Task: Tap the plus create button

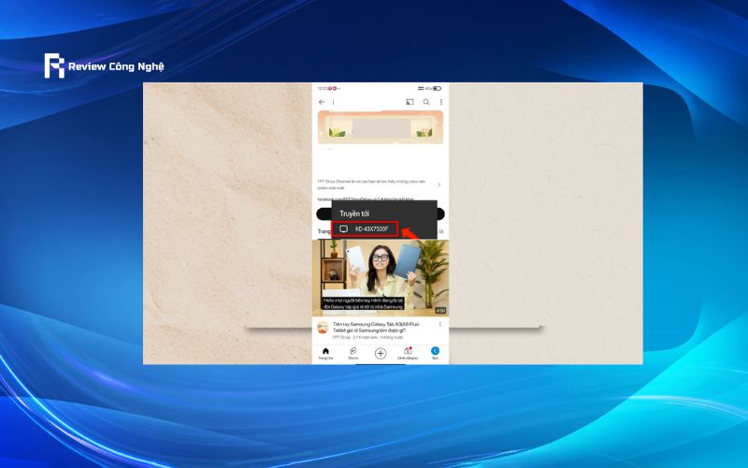Action: coord(381,354)
